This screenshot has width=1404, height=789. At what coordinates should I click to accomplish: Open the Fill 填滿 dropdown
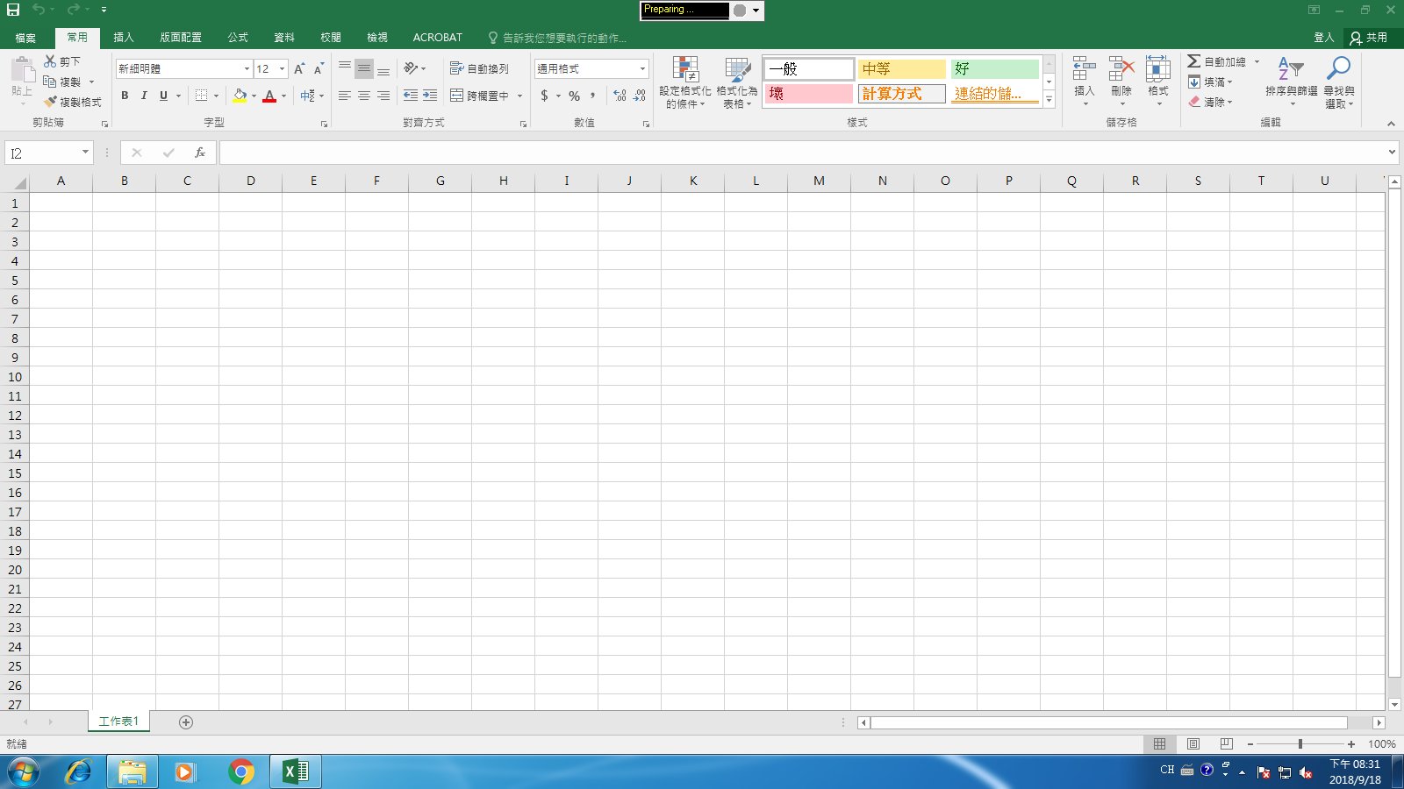1211,82
